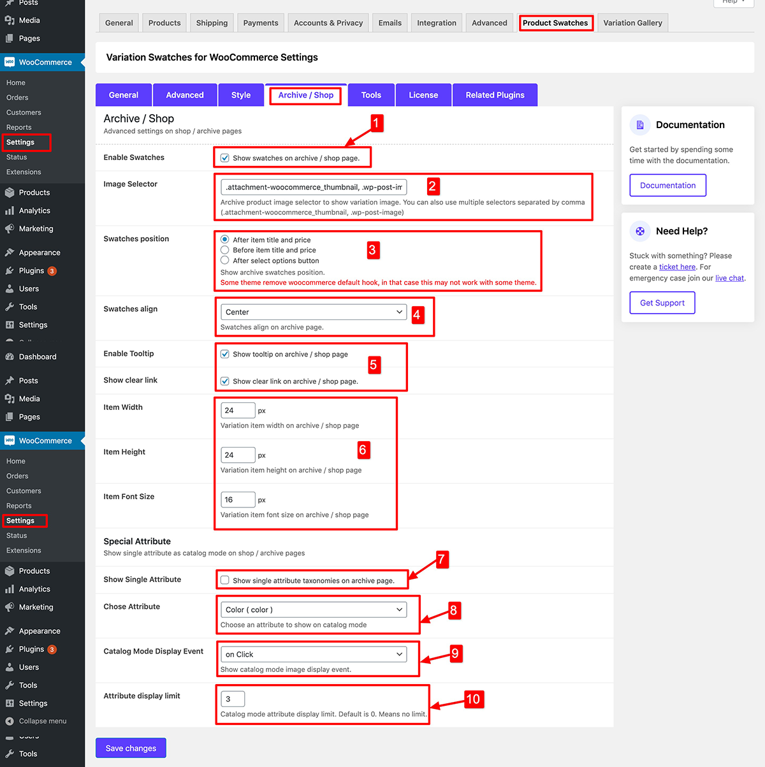The width and height of the screenshot is (765, 767).
Task: Open the Product Swatches settings tab
Action: pos(555,23)
